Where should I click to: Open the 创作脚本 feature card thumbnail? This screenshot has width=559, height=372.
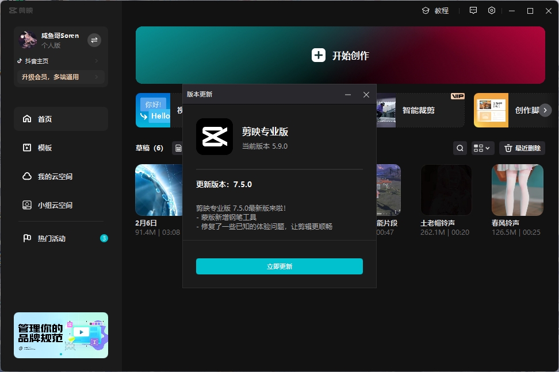click(491, 110)
